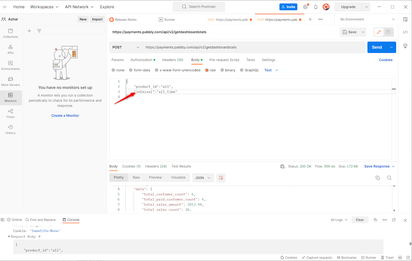Open Environments in the sidebar
This screenshot has width=412, height=261.
(10, 65)
